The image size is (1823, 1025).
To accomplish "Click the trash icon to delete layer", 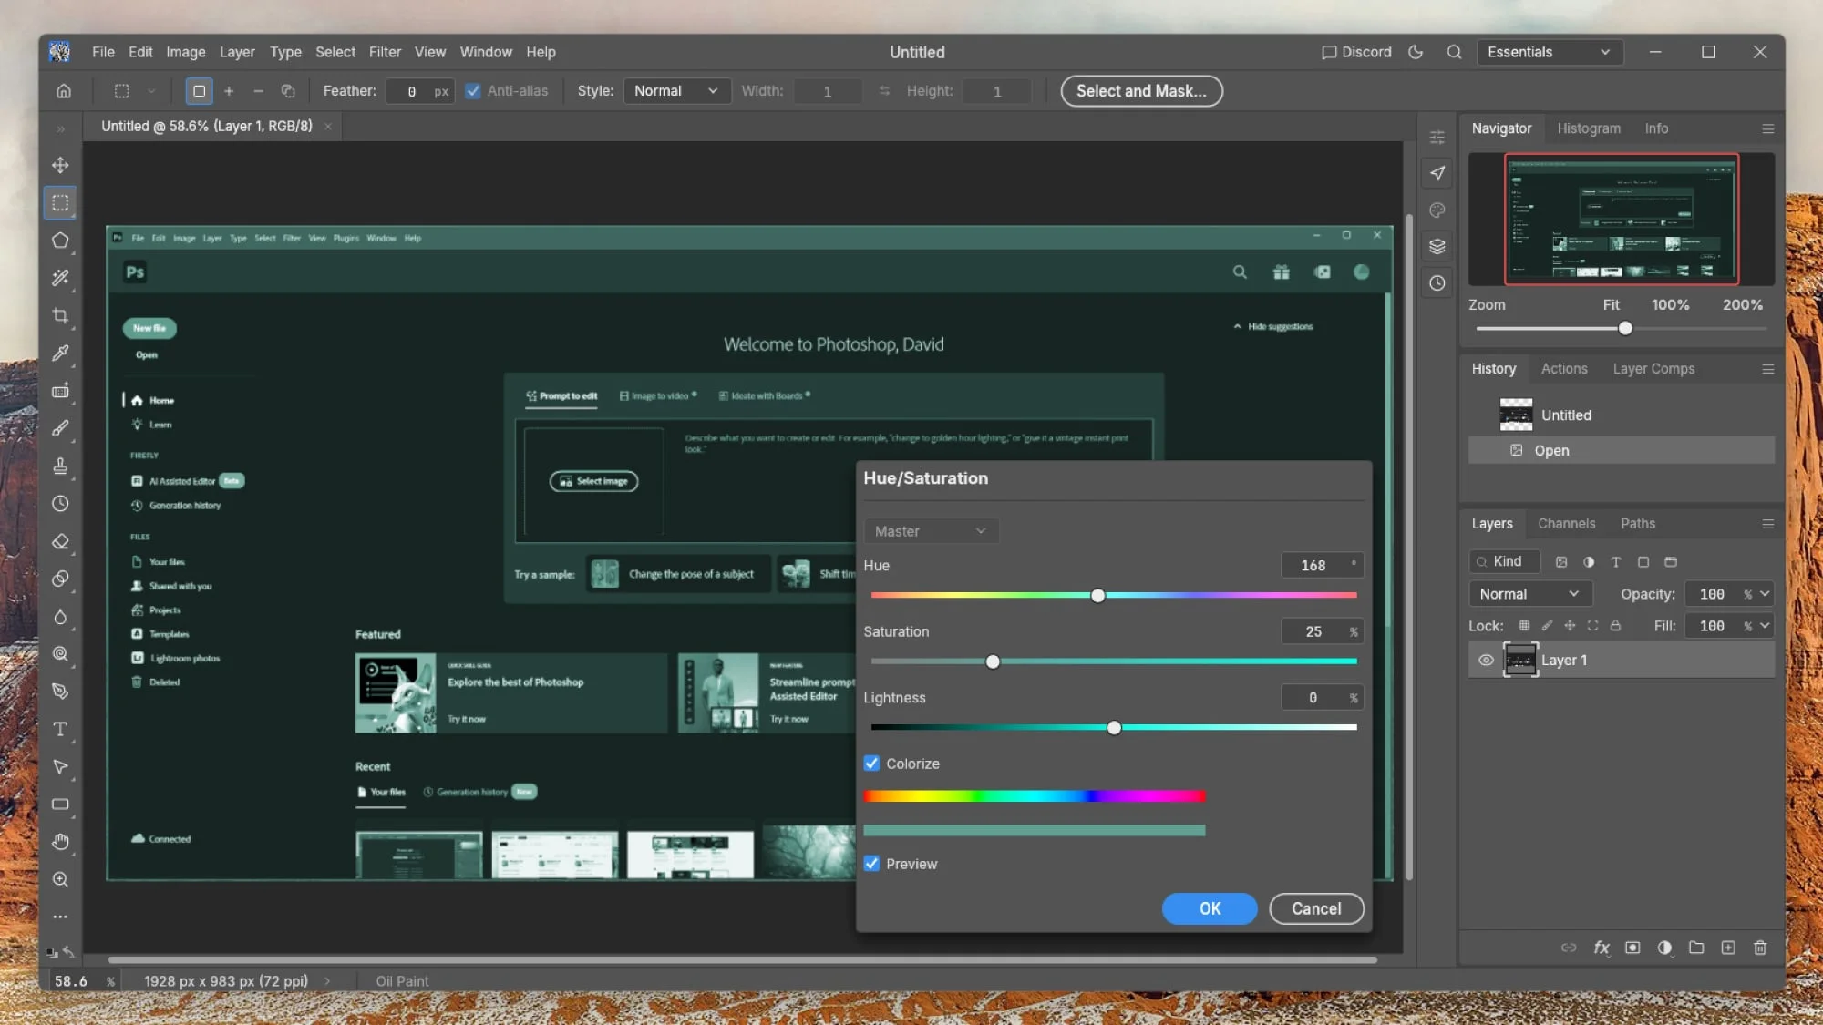I will pyautogui.click(x=1760, y=948).
